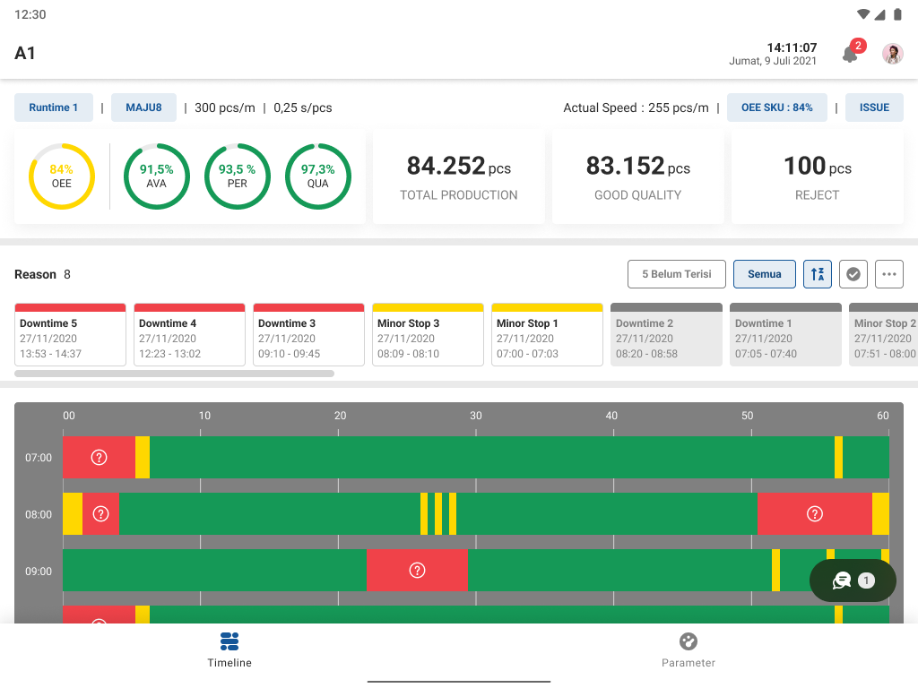
Task: Click yellow marker near minute 56 of 07:00
Action: (x=838, y=457)
